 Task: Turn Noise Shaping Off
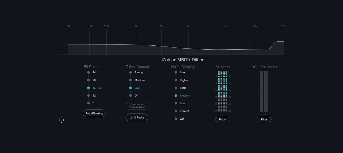coord(179,119)
